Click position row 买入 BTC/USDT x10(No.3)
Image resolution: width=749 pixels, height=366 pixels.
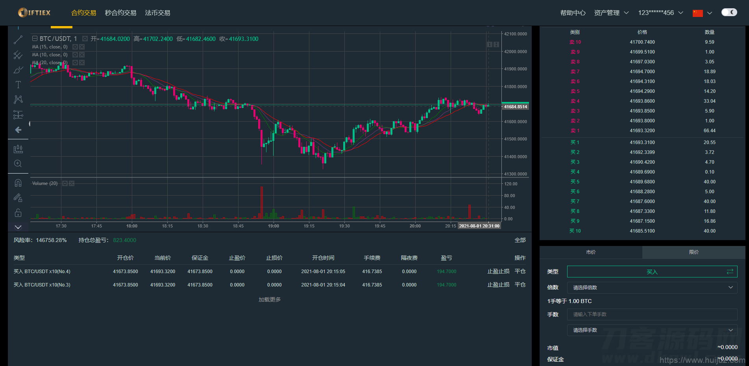270,285
